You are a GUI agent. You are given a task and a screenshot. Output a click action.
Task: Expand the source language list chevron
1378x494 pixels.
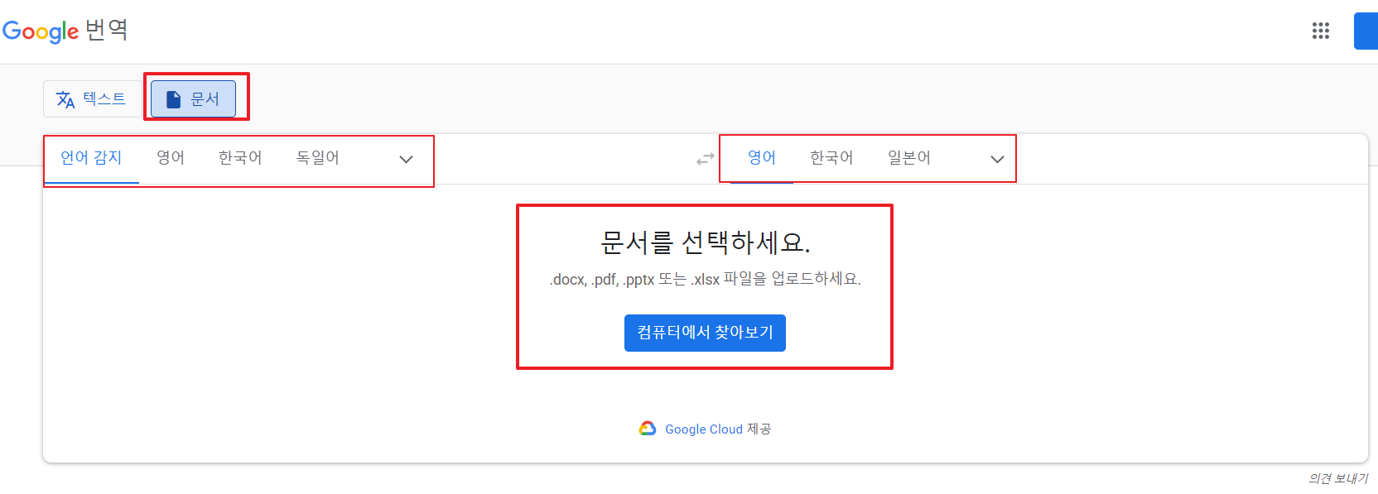[x=406, y=160]
